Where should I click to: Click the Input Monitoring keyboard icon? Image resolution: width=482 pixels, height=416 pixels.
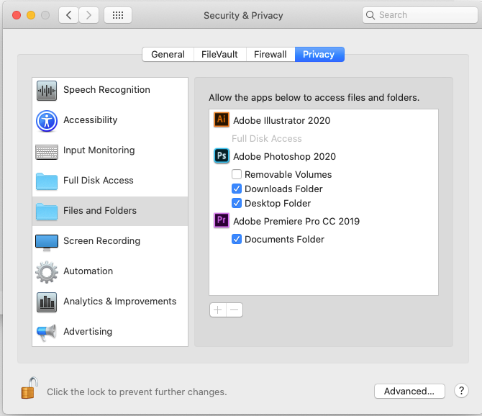(x=47, y=152)
